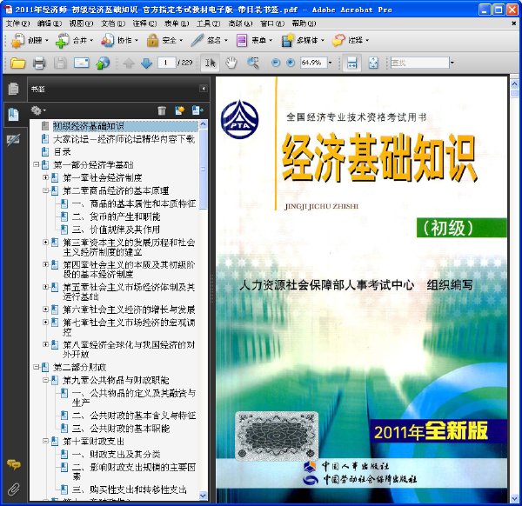The width and height of the screenshot is (522, 506).
Task: Go to next page with down arrow
Action: (146, 63)
